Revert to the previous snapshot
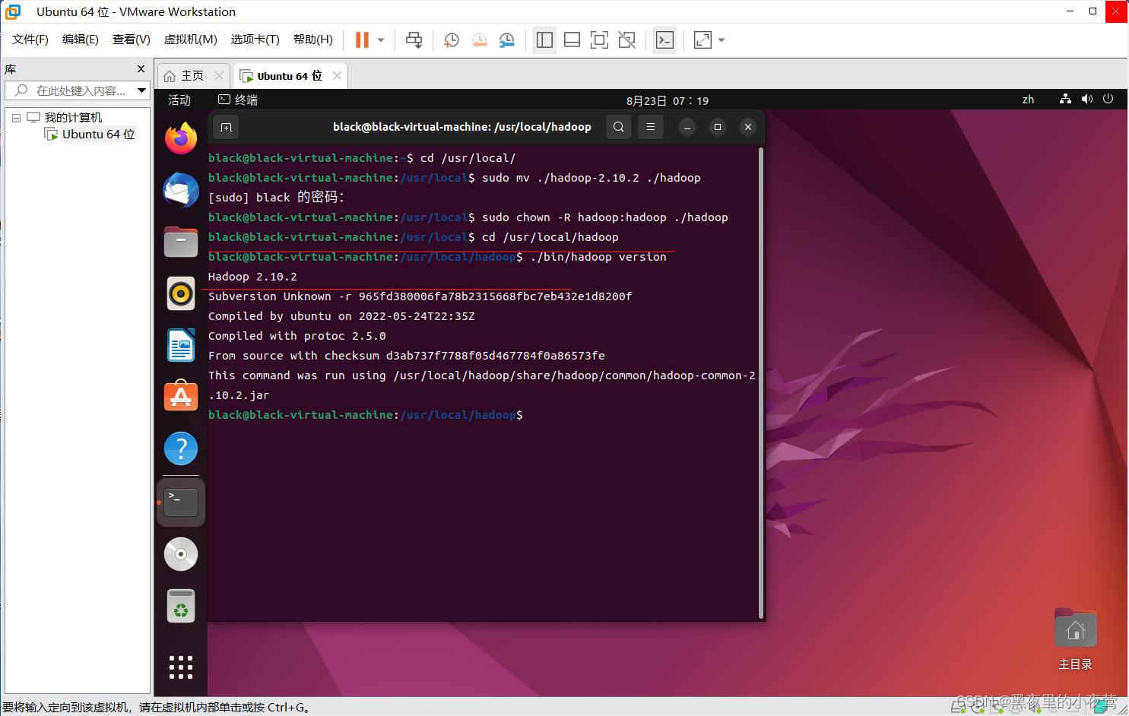Viewport: 1129px width, 716px height. click(x=479, y=40)
